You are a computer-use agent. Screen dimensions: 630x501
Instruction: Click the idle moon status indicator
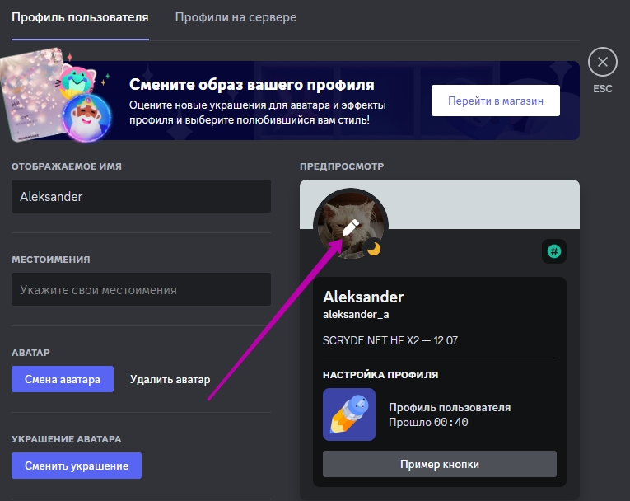[x=374, y=249]
